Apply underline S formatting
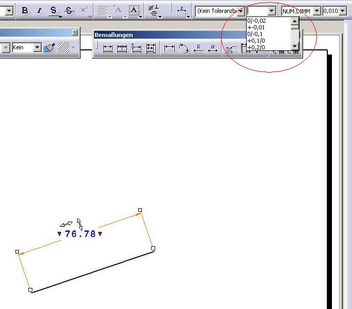Viewport: 352px width, 309px height. pos(53,11)
